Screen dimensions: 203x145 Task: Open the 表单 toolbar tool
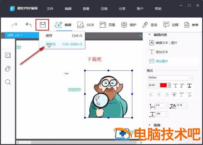(192, 25)
